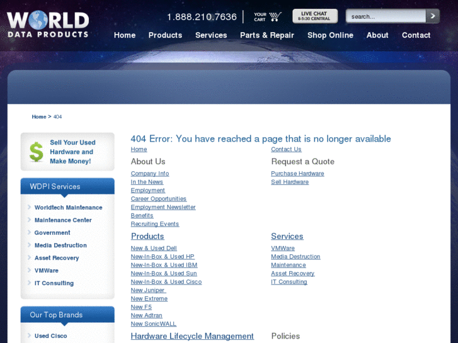
Task: Click the Home breadcrumb link
Action: tap(39, 117)
